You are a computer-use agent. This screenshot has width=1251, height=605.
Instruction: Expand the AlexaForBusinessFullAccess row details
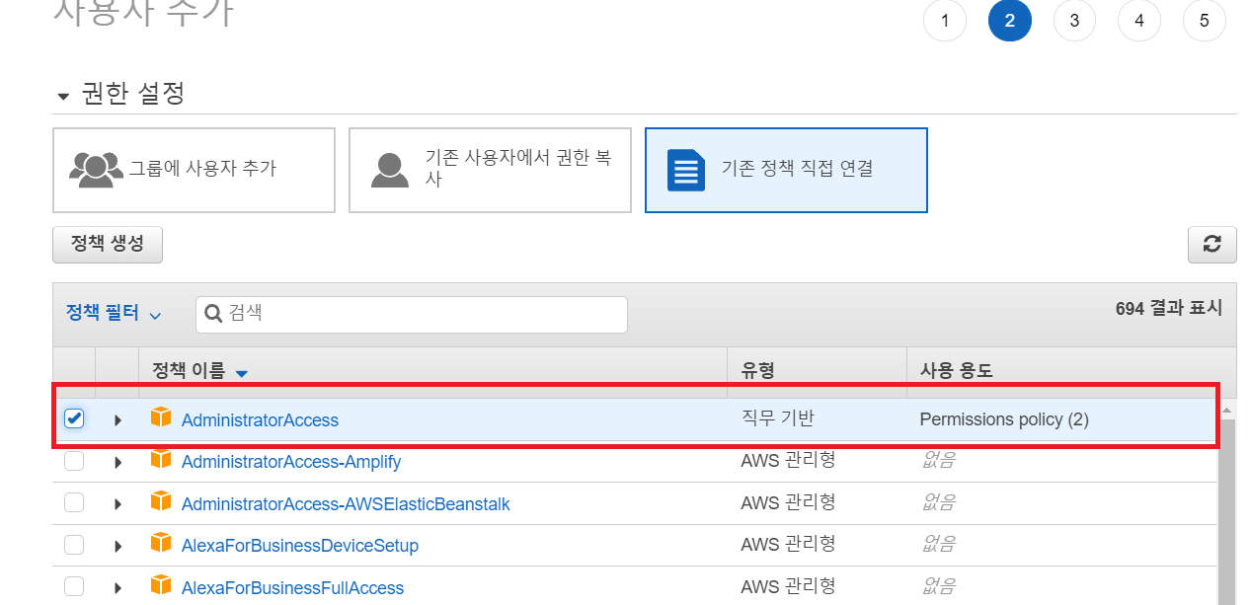117,588
